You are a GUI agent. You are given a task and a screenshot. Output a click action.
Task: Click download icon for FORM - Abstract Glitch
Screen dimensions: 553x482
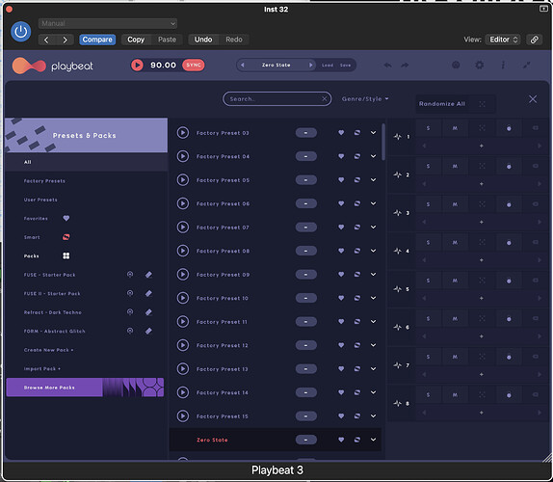point(130,331)
